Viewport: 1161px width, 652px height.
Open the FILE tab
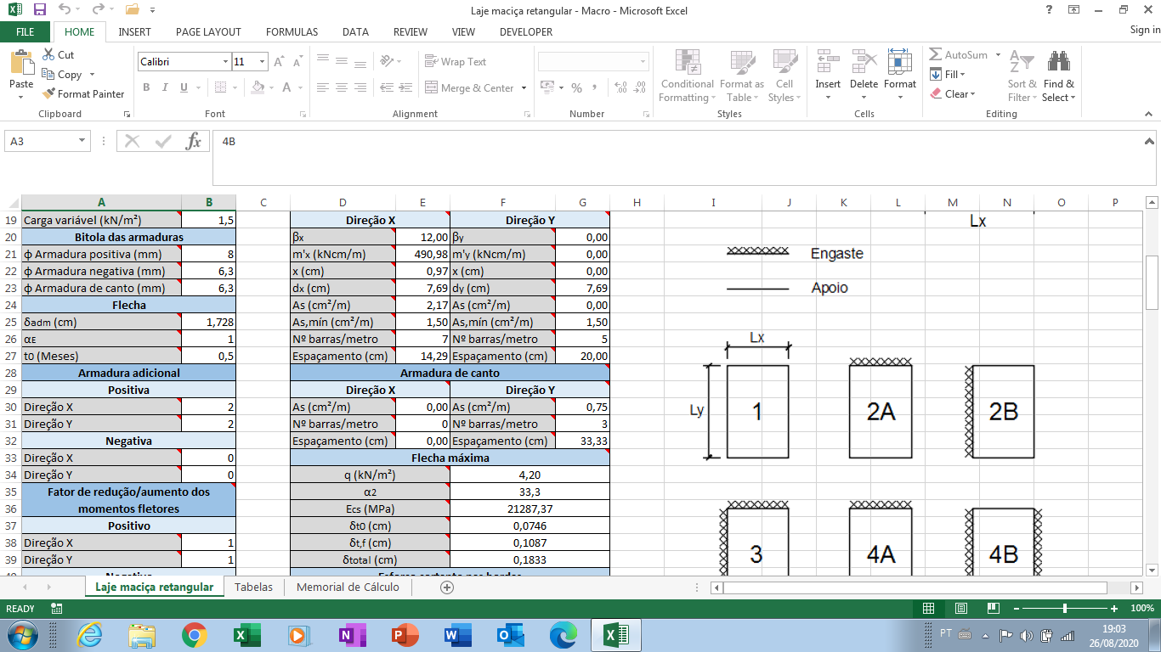25,32
